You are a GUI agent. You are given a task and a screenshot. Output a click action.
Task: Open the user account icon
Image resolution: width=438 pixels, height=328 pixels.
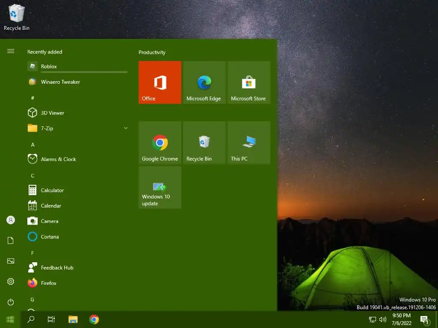click(x=11, y=220)
